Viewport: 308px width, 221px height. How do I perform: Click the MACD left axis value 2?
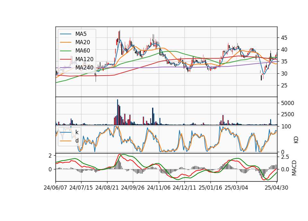tap(50, 156)
